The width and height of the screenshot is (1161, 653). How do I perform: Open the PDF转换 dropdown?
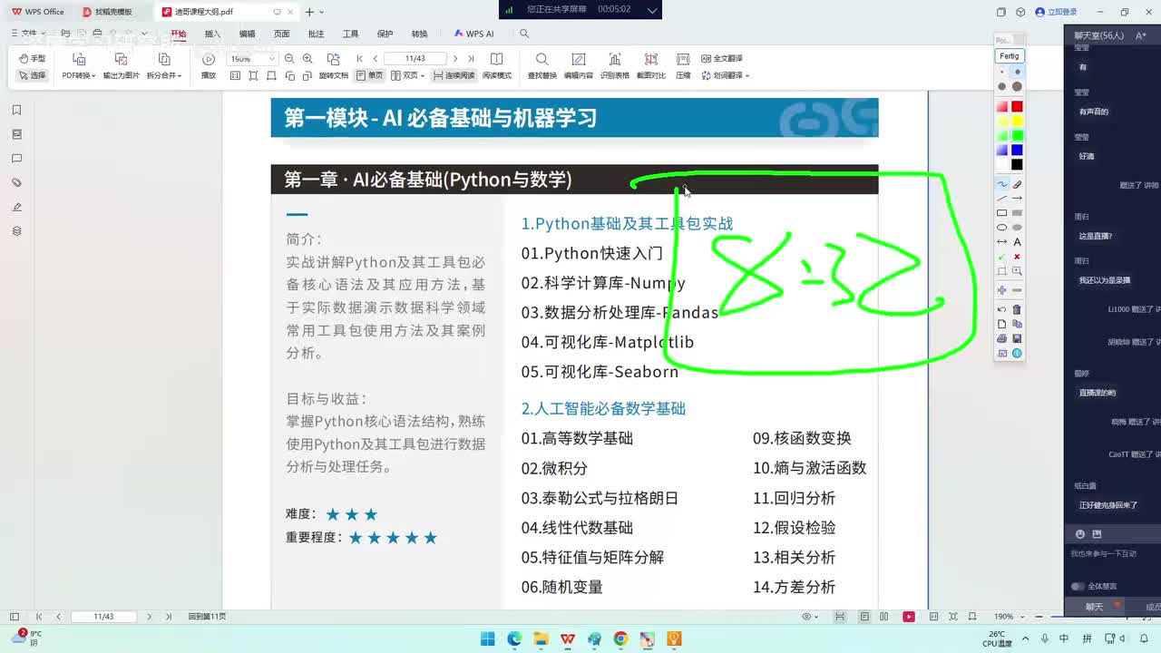tap(78, 75)
